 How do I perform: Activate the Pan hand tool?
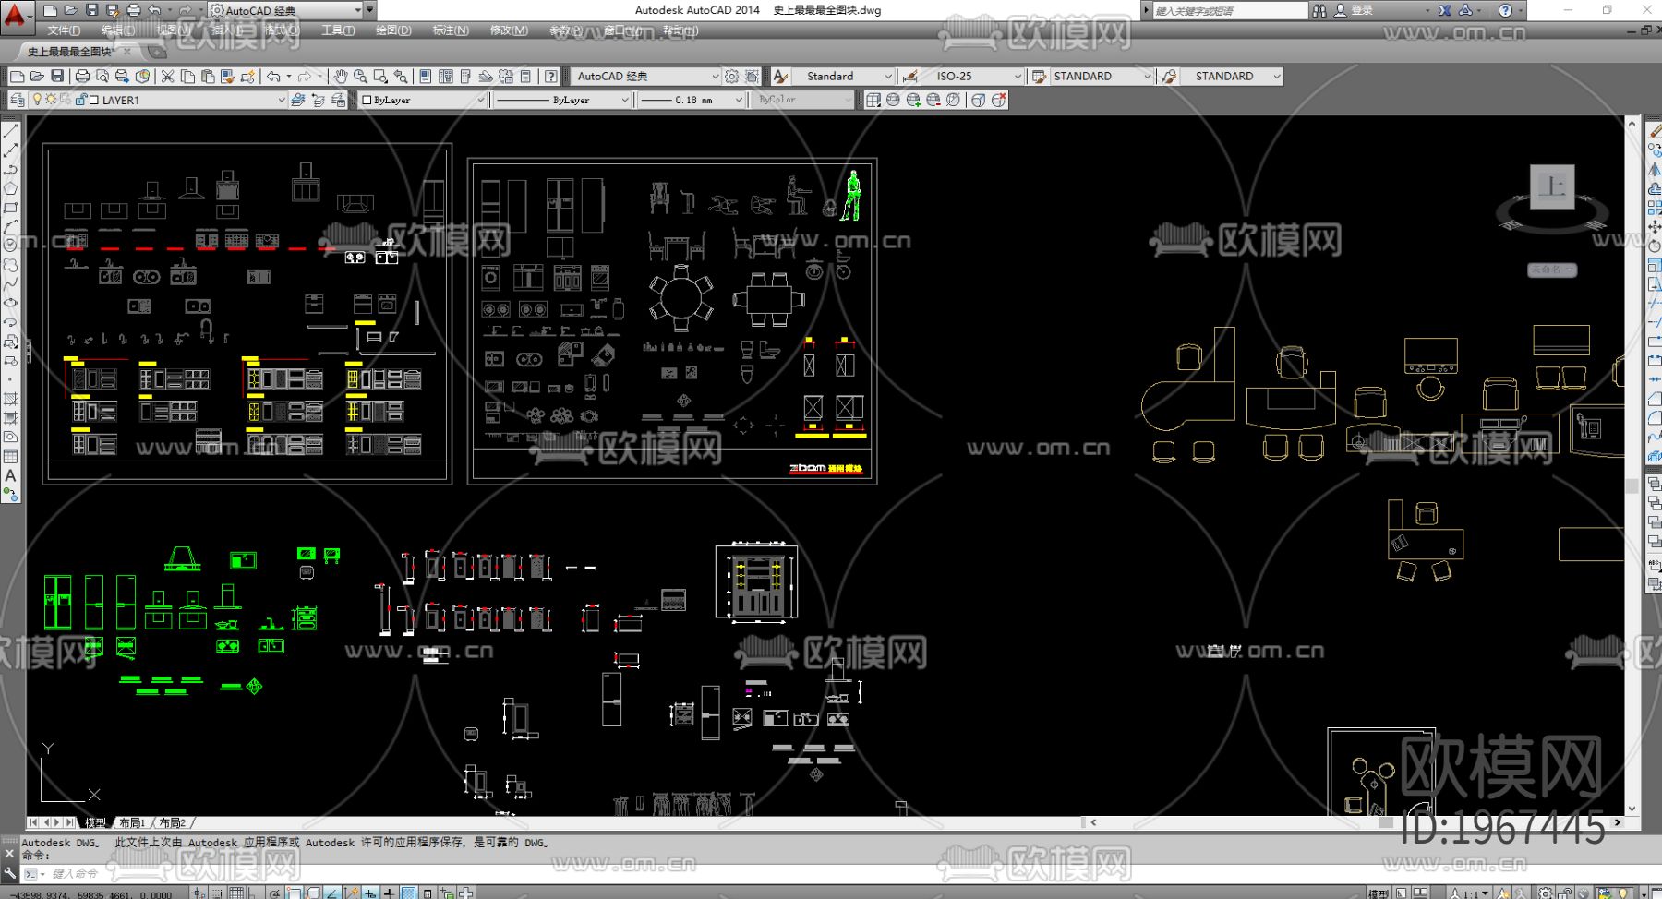[x=341, y=76]
